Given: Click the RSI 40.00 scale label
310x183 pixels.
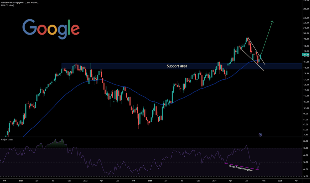Looking at the screenshot, I should (x=305, y=169).
